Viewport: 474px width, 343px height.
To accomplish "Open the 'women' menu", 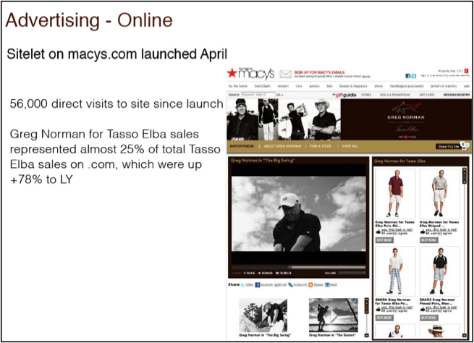I will (283, 86).
